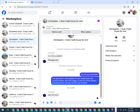
Task: Click the message thread scrollbar
Action: point(101,71)
